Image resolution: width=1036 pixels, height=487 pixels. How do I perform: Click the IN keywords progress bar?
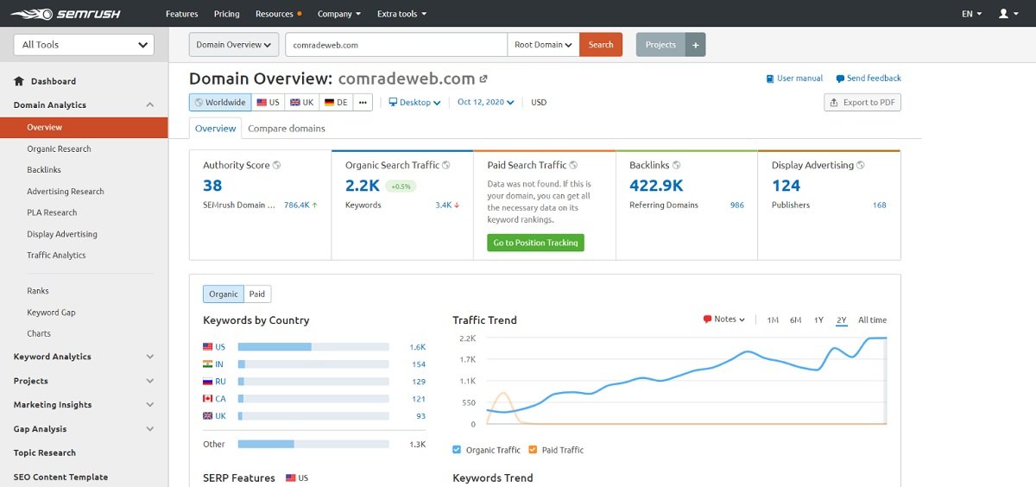[313, 364]
